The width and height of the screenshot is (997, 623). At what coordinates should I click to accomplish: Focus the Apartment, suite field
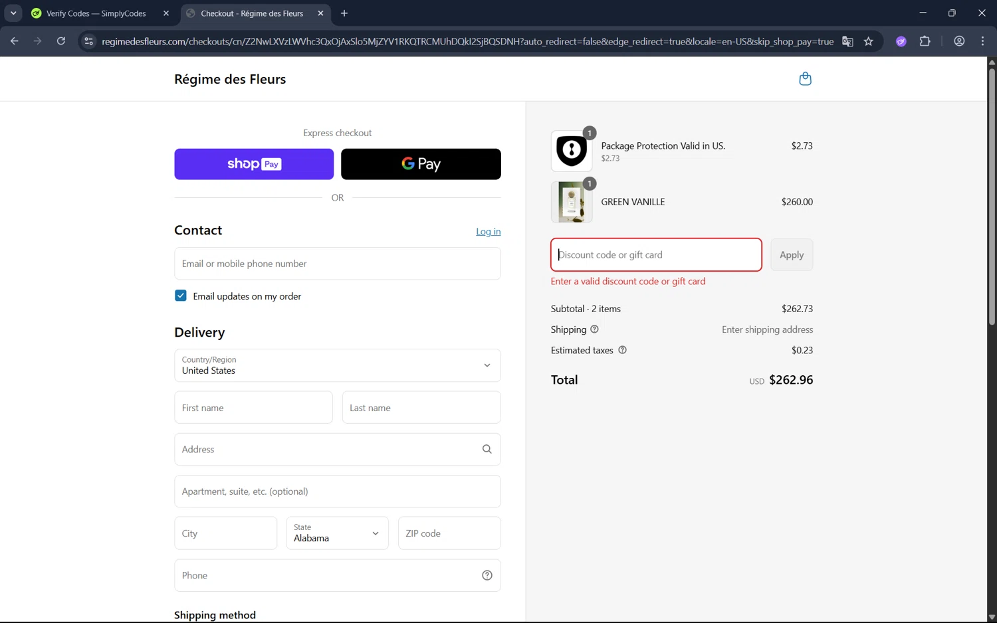click(338, 491)
